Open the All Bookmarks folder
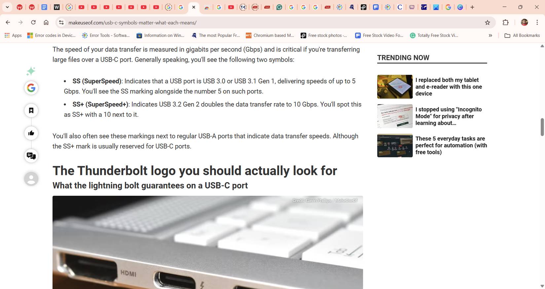This screenshot has width=545, height=289. pos(522,35)
